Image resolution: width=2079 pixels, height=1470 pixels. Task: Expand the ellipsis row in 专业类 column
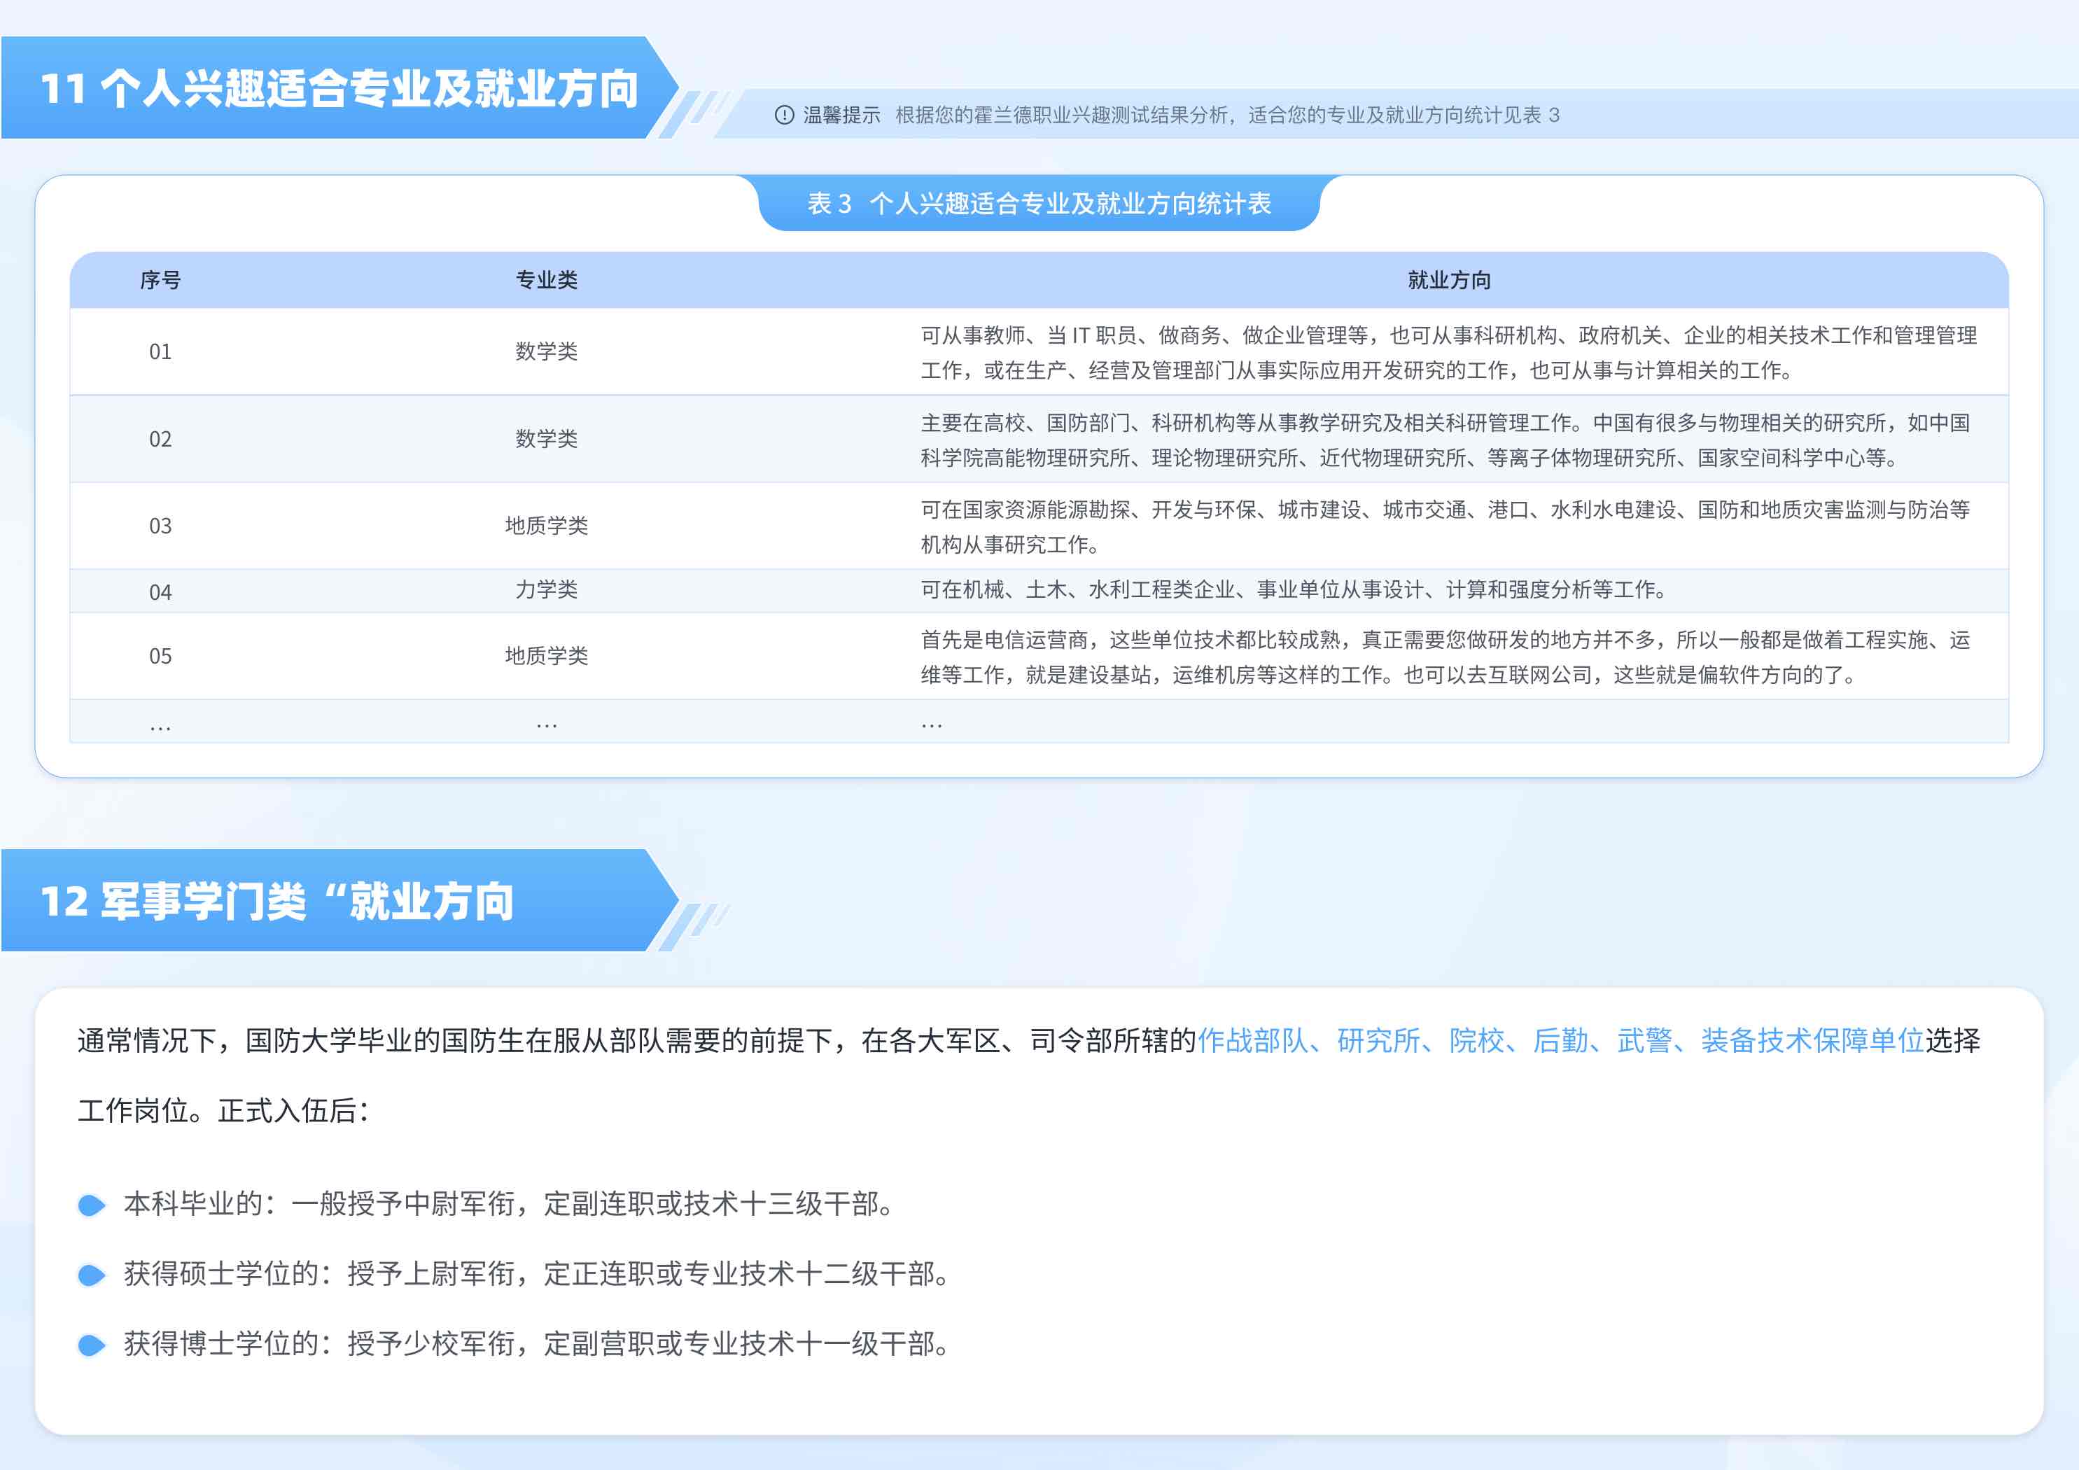click(x=546, y=723)
